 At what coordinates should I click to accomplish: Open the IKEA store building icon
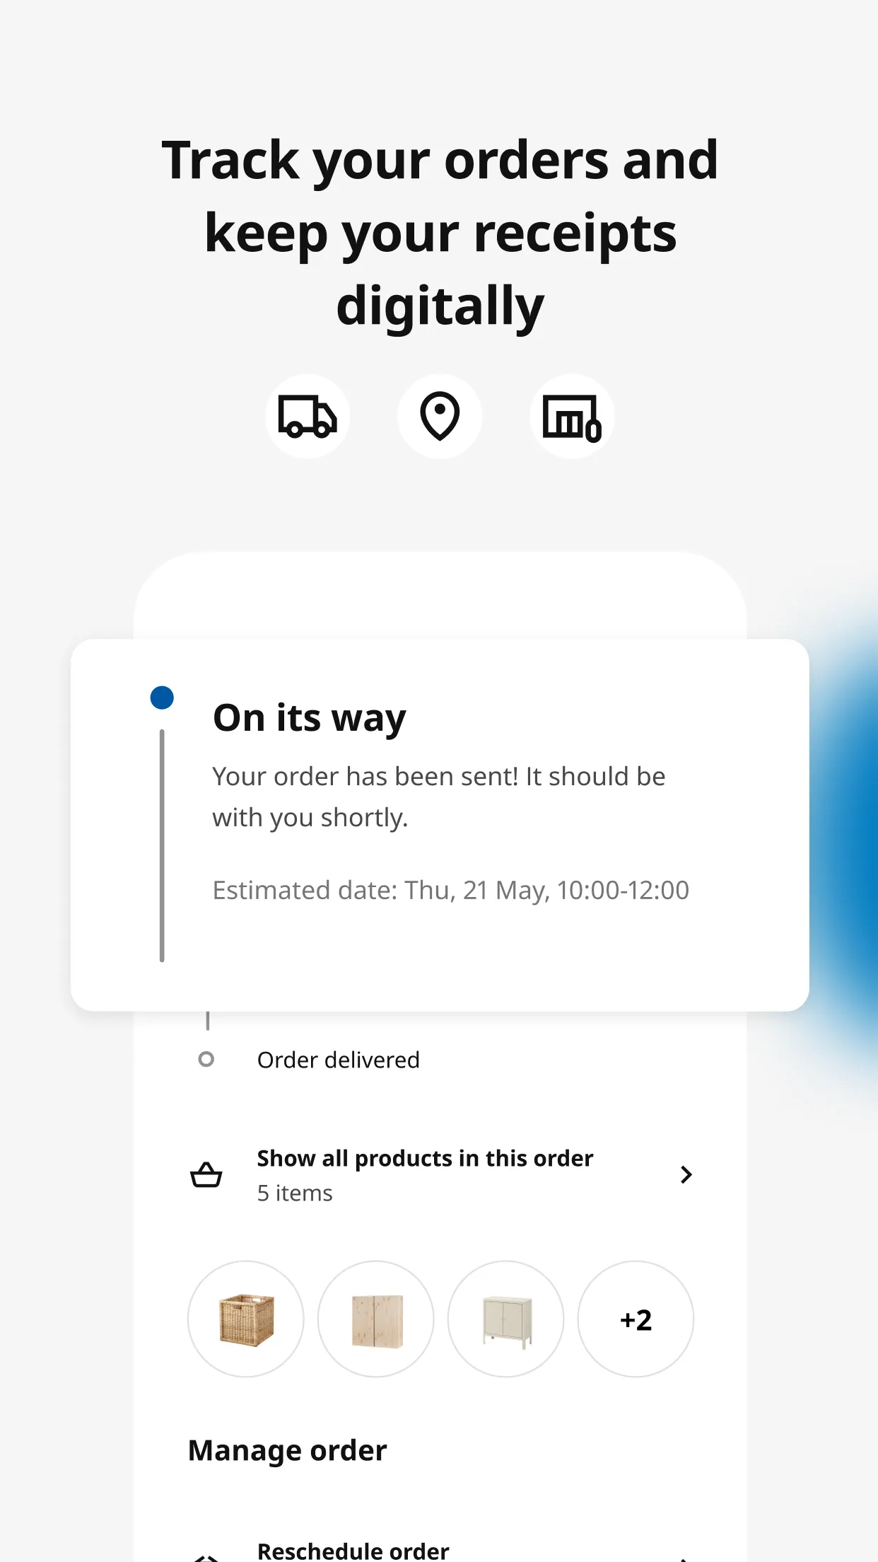click(571, 416)
